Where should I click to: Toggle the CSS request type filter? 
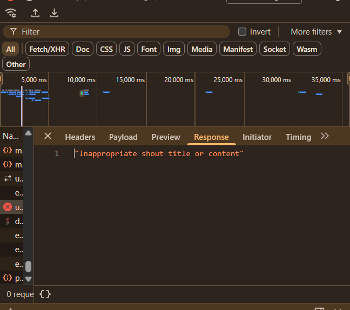pos(106,49)
